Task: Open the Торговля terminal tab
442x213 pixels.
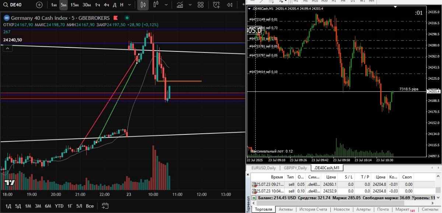Action: click(264, 209)
